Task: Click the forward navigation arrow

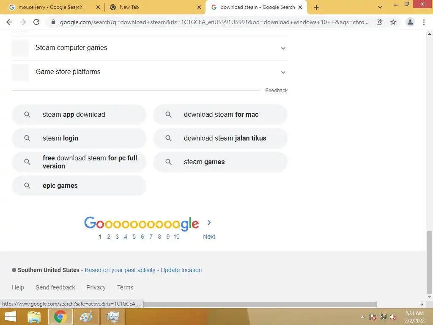Action: 23,22
